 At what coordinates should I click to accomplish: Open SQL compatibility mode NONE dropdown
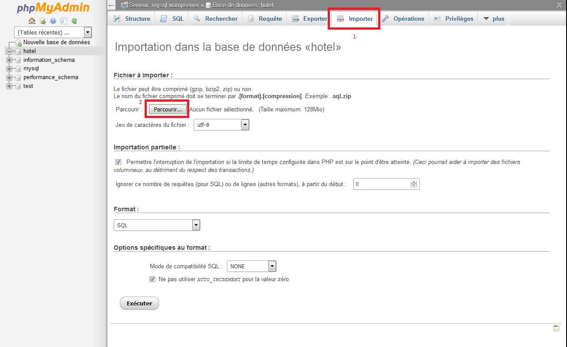[251, 266]
